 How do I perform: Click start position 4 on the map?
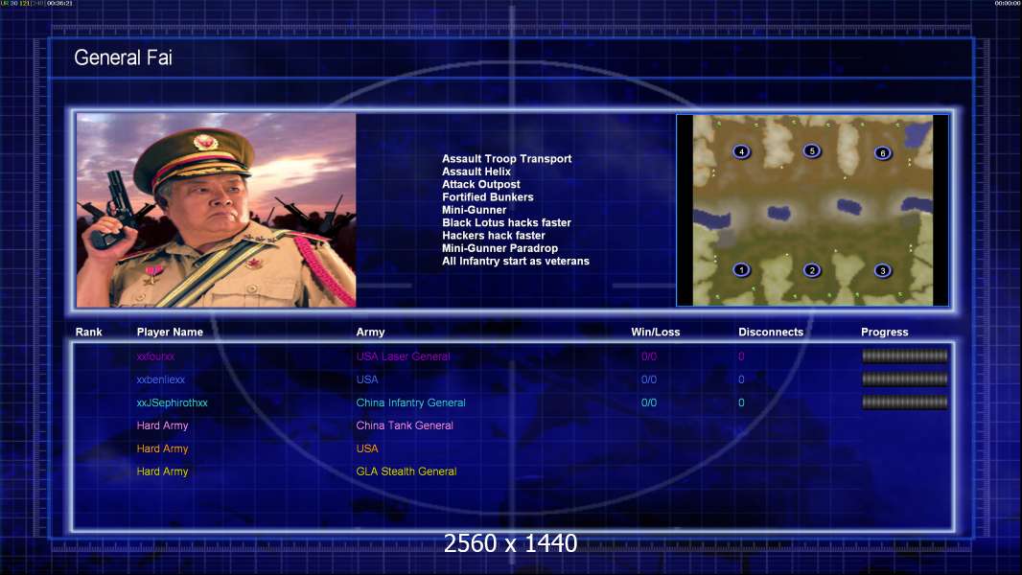tap(741, 151)
